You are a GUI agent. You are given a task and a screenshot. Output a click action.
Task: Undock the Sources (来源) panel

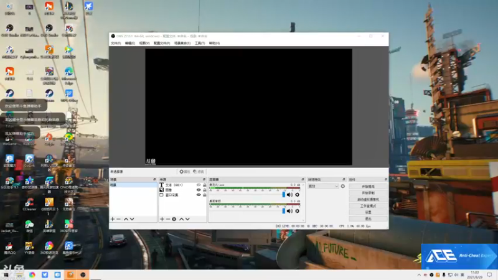point(204,180)
